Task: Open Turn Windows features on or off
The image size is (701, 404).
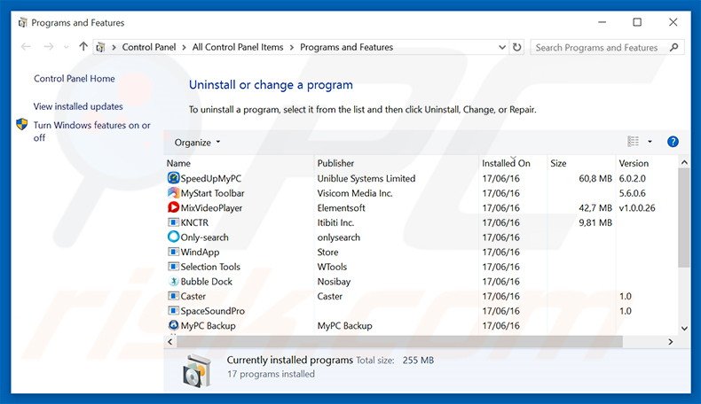Action: tap(92, 131)
